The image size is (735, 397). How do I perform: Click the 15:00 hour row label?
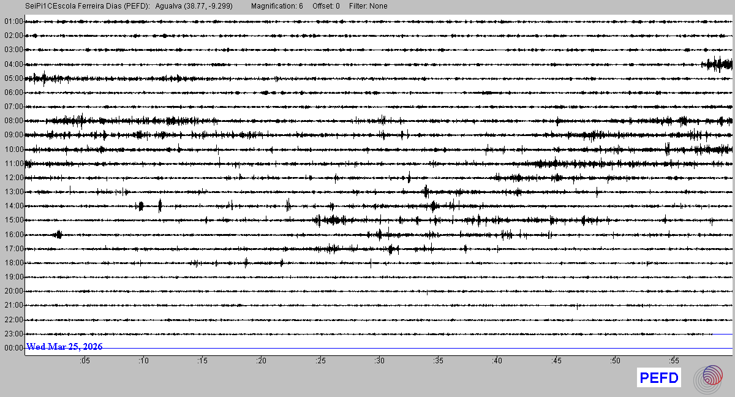pyautogui.click(x=13, y=220)
